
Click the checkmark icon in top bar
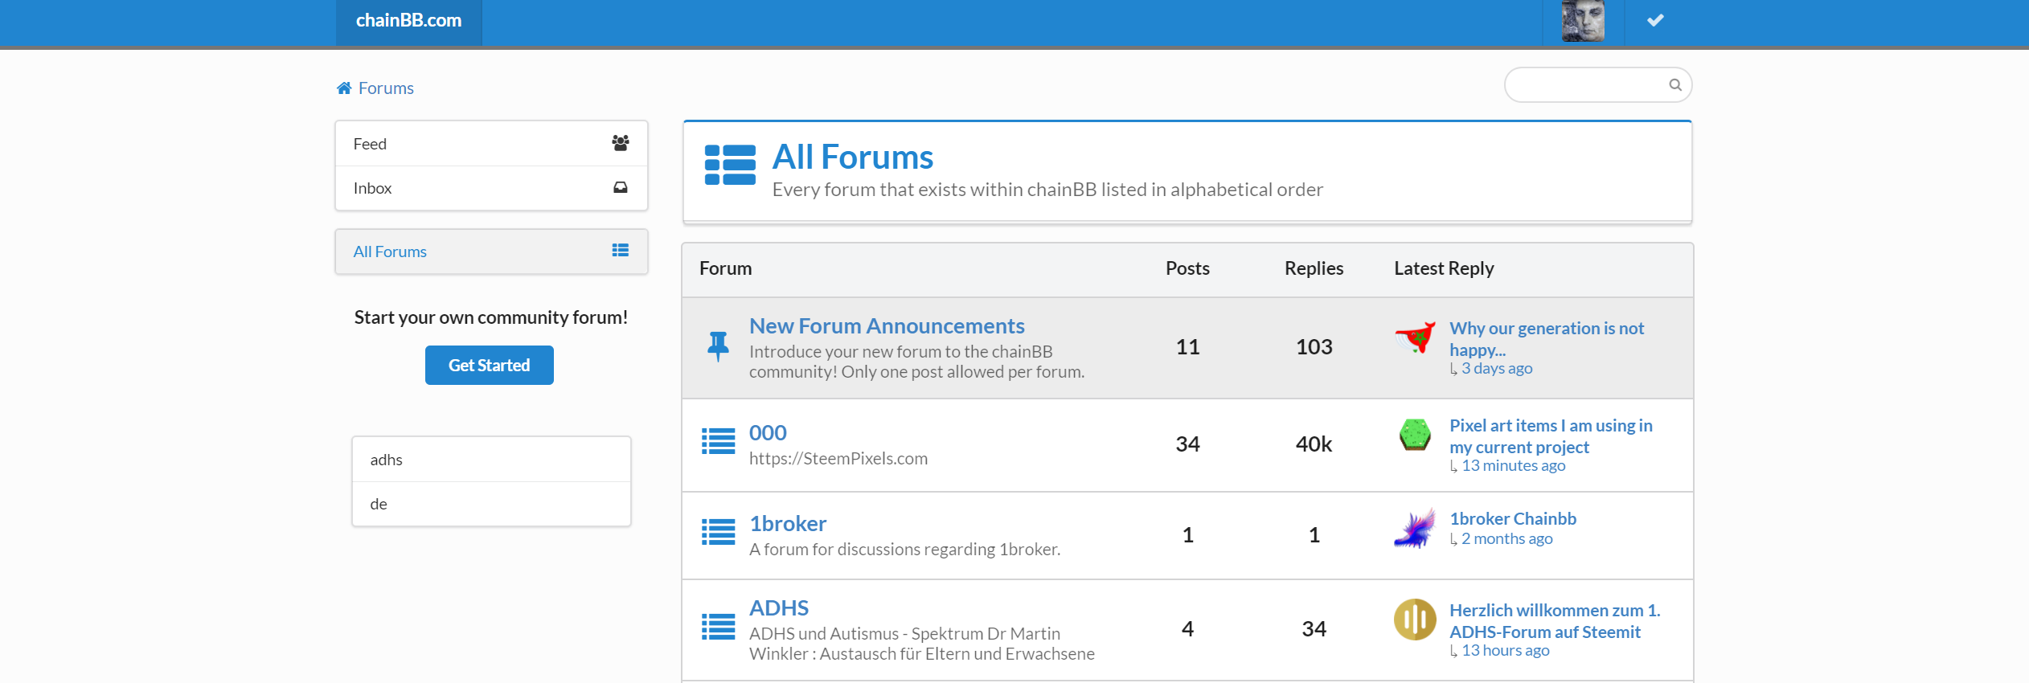click(1655, 21)
